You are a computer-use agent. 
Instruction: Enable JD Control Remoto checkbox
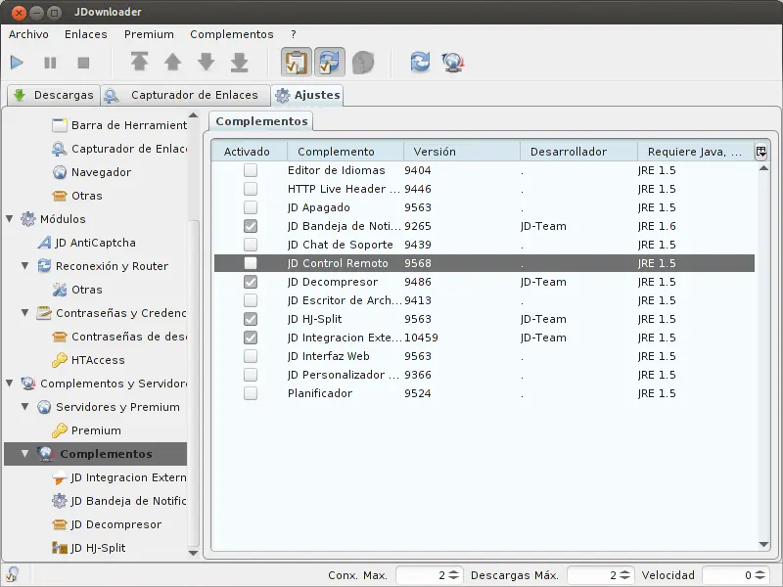tap(251, 263)
